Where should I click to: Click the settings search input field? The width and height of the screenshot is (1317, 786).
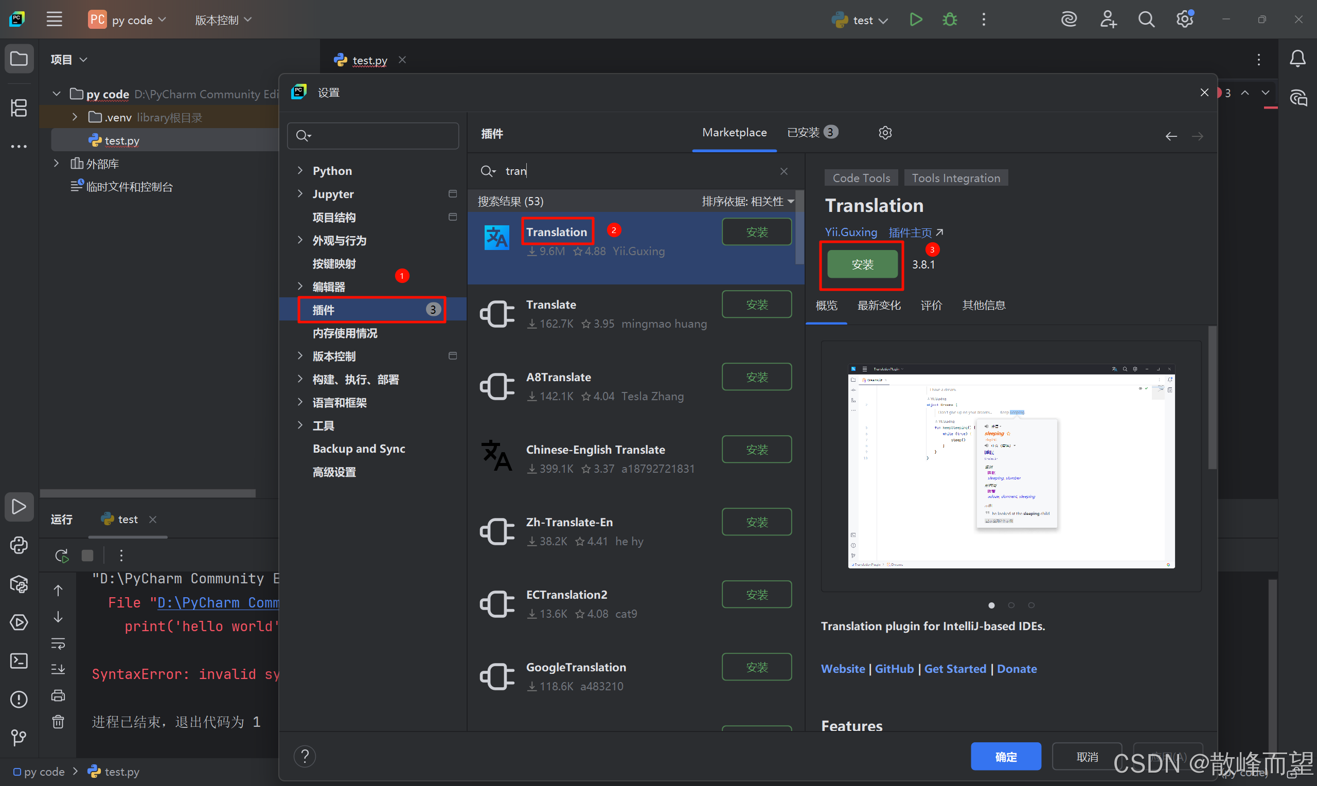(x=381, y=136)
